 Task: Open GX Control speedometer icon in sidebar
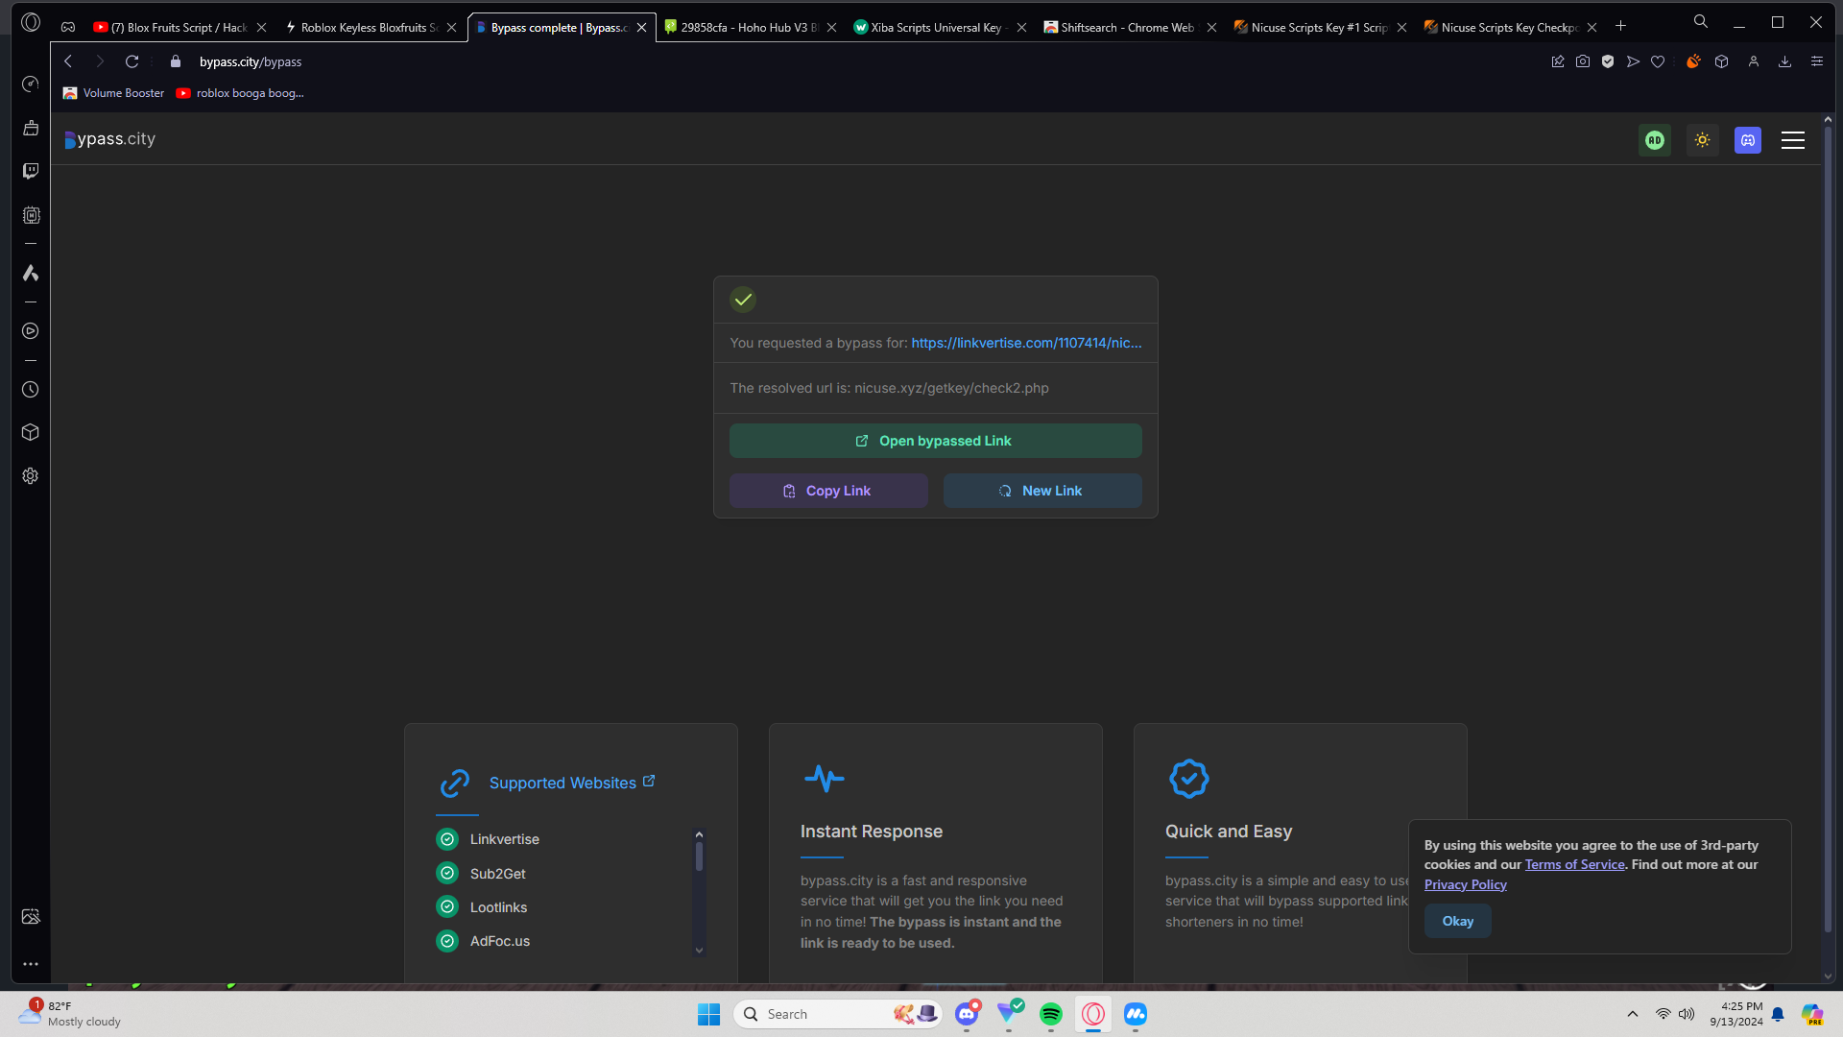point(31,84)
